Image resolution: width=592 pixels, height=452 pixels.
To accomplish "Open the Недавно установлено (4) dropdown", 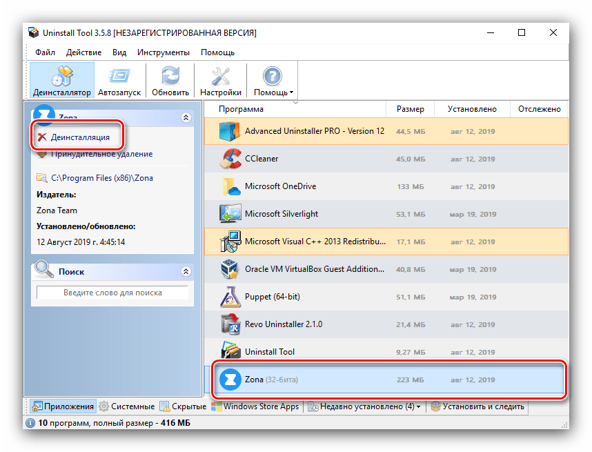I will click(x=364, y=406).
